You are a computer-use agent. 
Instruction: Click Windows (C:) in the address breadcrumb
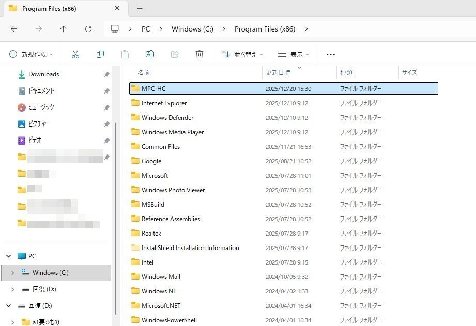coord(192,29)
